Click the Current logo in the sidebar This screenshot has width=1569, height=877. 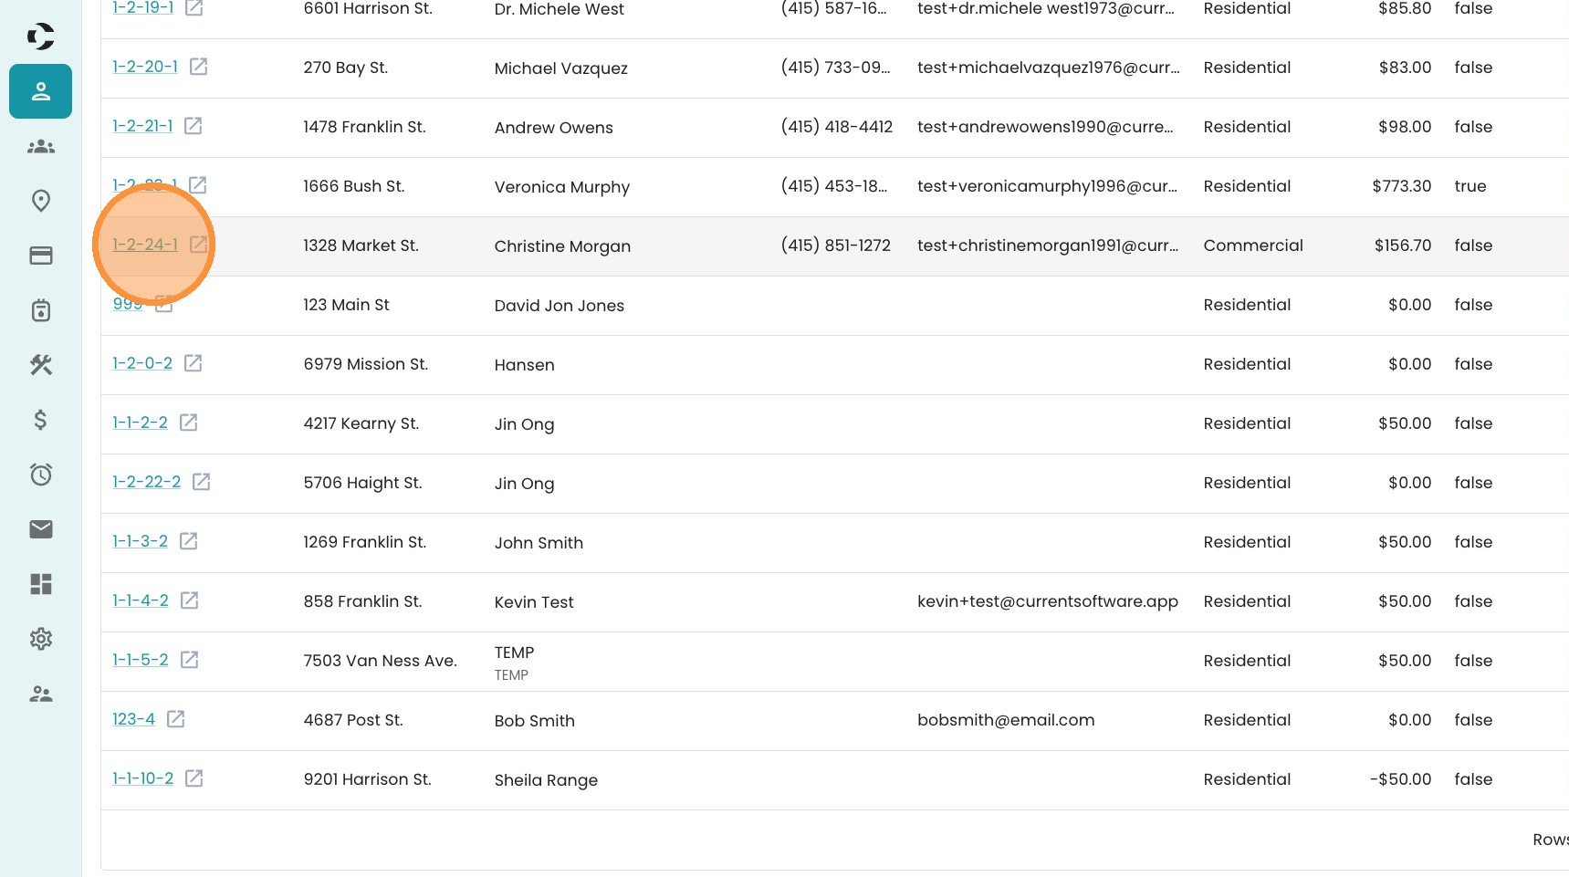[40, 37]
